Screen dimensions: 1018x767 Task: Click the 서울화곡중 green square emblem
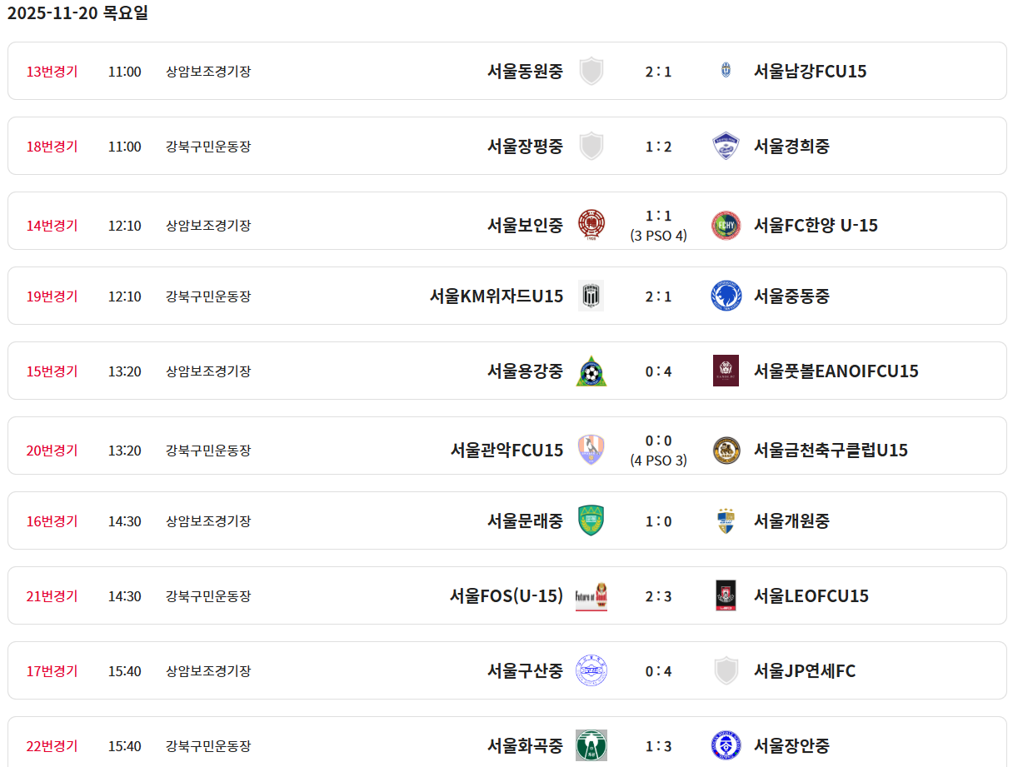coord(591,745)
